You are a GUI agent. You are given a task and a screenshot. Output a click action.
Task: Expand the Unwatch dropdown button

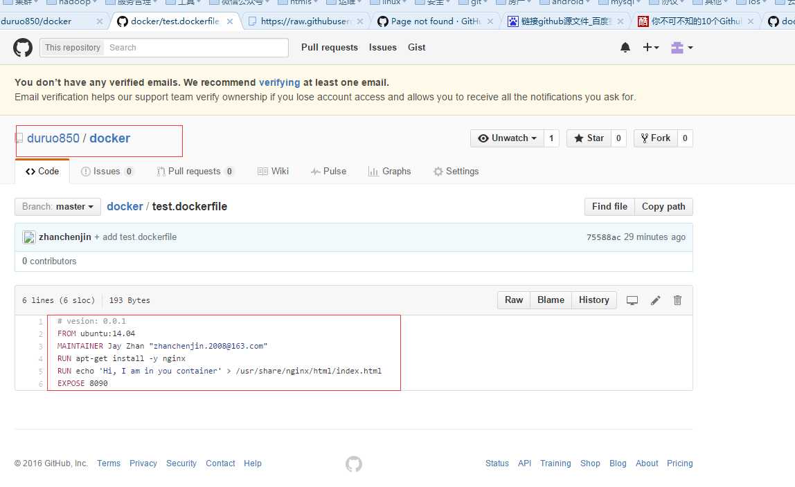[x=507, y=138]
